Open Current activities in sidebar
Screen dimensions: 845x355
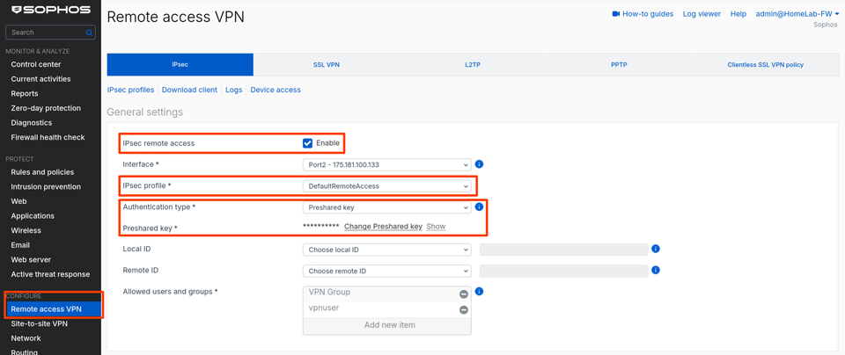[41, 79]
